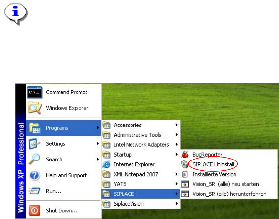Select Run... from Start menu
279x219 pixels.
(x=63, y=191)
